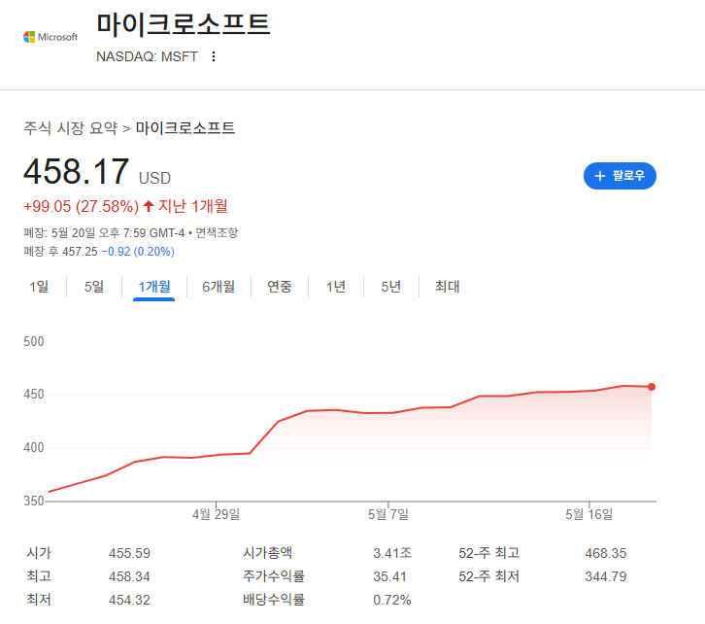Click the 5월 16일 axis date label
The height and width of the screenshot is (624, 705).
tap(589, 514)
